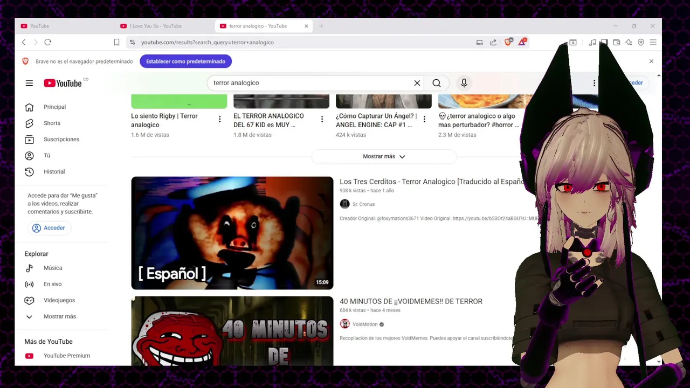
Task: Open the YouTube guide hamburger menu
Action: click(29, 83)
